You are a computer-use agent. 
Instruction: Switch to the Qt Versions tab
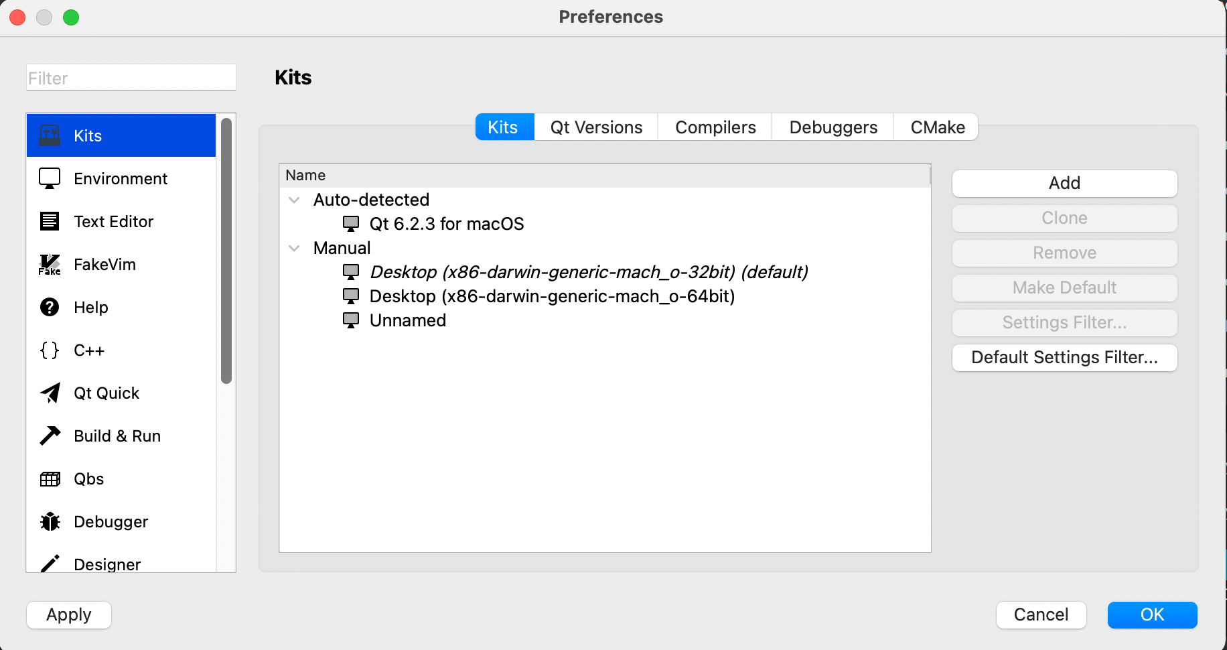pyautogui.click(x=596, y=127)
